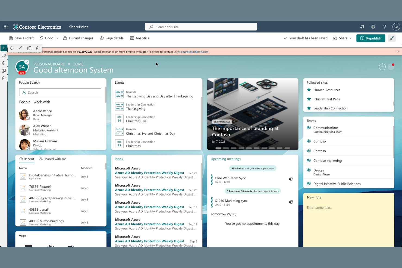Viewport: 402px width, 268px height.
Task: Open Page details
Action: [111, 38]
